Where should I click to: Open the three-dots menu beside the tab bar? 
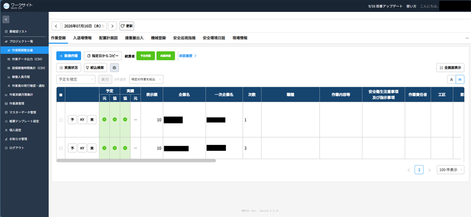(x=467, y=39)
